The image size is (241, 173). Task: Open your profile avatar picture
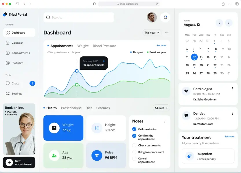tap(152, 17)
